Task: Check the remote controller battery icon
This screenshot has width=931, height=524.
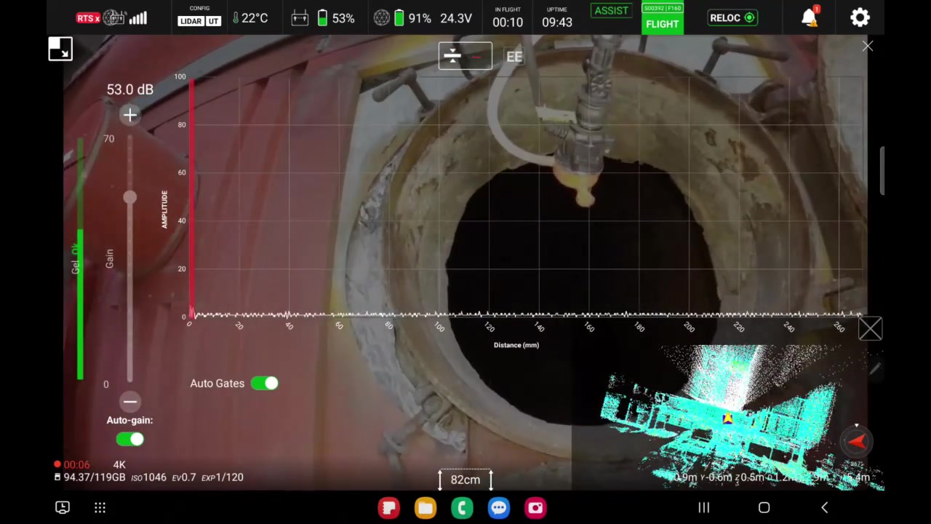Action: coord(300,18)
